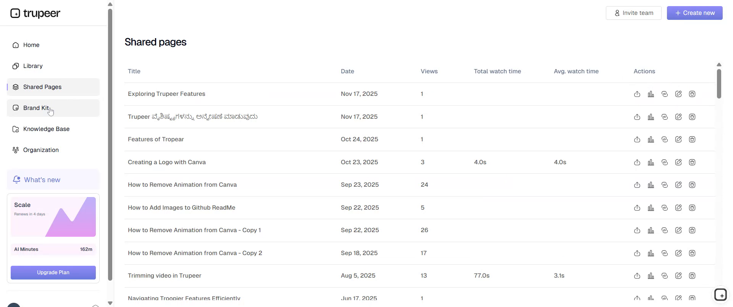This screenshot has width=733, height=307.
Task: Copy link for How to Add Images to Github ReadMe
Action: point(665,208)
